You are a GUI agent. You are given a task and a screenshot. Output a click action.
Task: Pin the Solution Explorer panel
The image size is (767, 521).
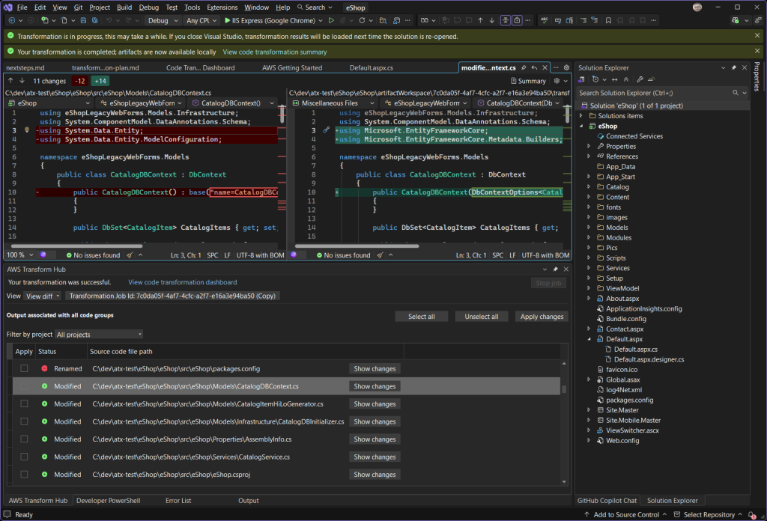[734, 67]
